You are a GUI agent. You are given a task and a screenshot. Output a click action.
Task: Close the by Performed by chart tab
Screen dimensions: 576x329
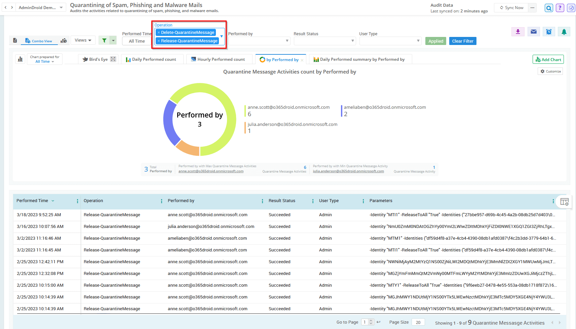302,60
